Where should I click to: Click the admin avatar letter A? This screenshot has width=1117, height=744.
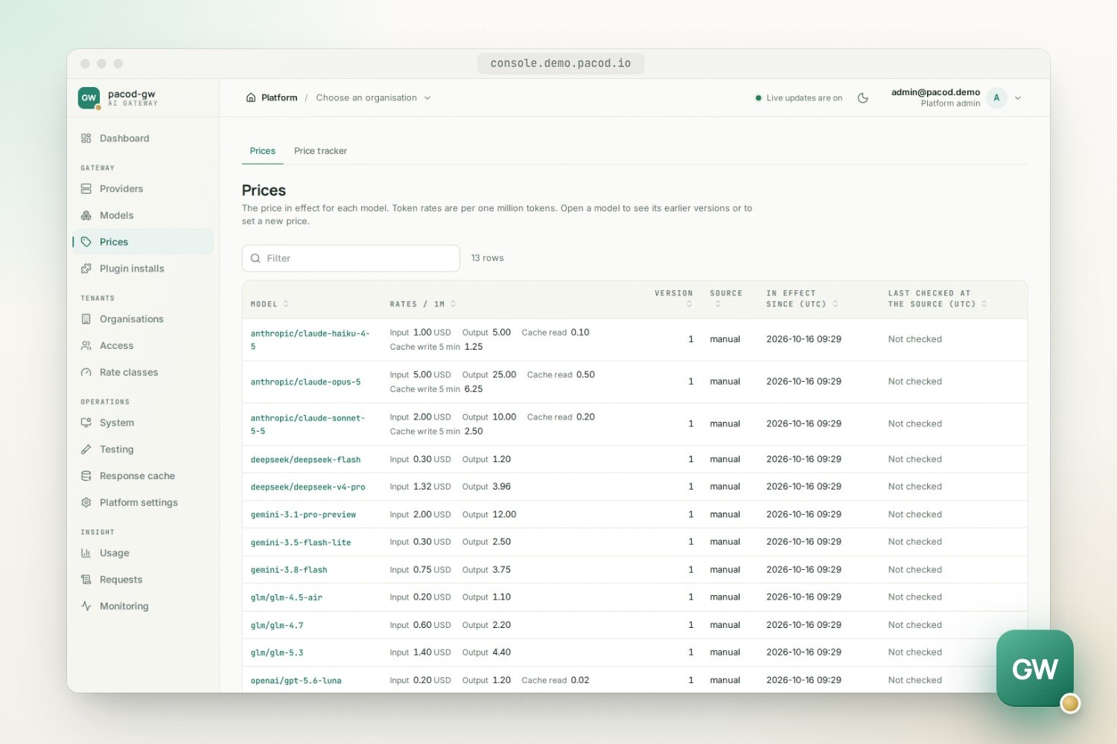click(996, 98)
